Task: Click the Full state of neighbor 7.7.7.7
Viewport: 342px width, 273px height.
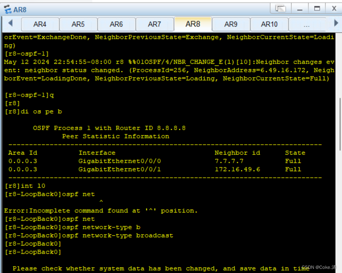Action: [293, 161]
